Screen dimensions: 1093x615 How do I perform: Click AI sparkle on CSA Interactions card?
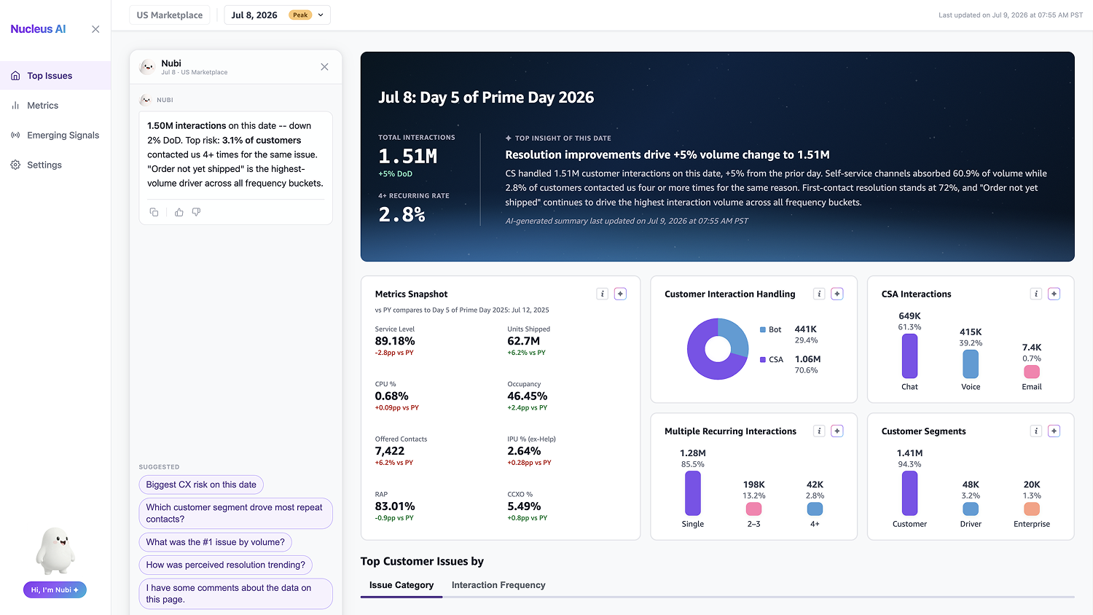point(1054,294)
